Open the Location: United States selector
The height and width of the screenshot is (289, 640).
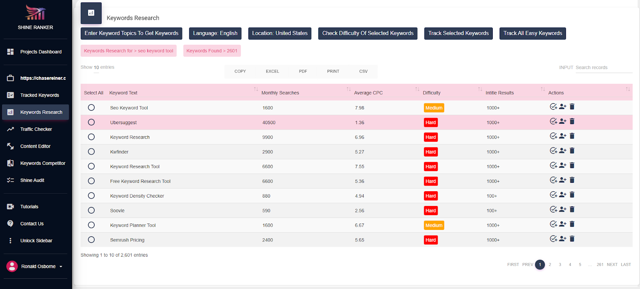tap(280, 34)
